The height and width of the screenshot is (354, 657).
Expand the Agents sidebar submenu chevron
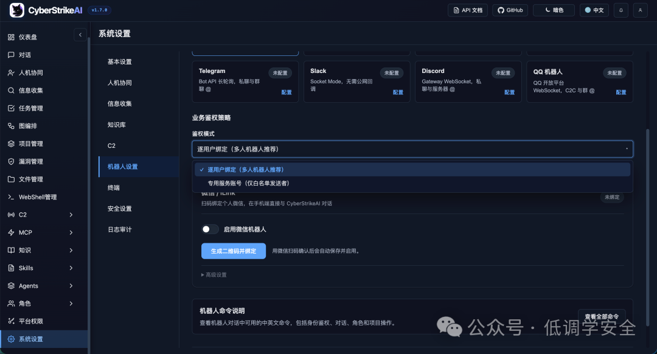[71, 286]
